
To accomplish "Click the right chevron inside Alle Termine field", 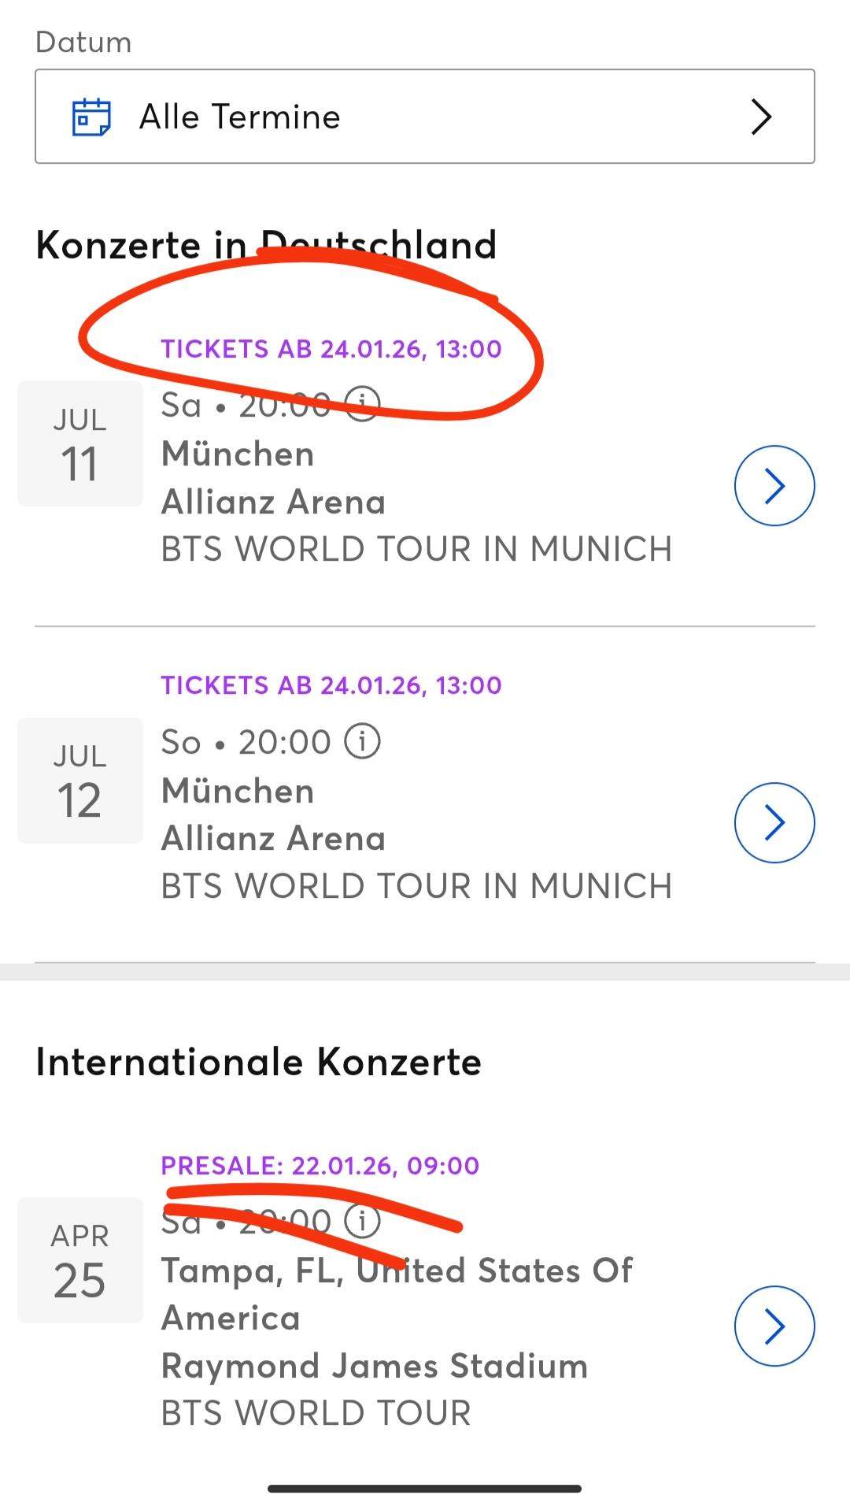I will 760,117.
